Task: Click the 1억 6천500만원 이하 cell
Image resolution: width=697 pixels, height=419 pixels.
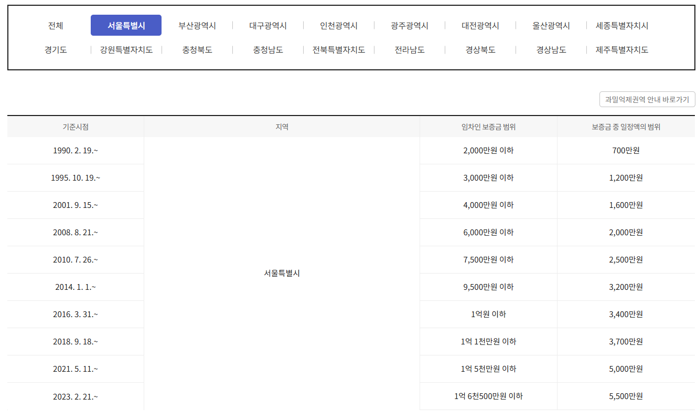Action: point(488,396)
